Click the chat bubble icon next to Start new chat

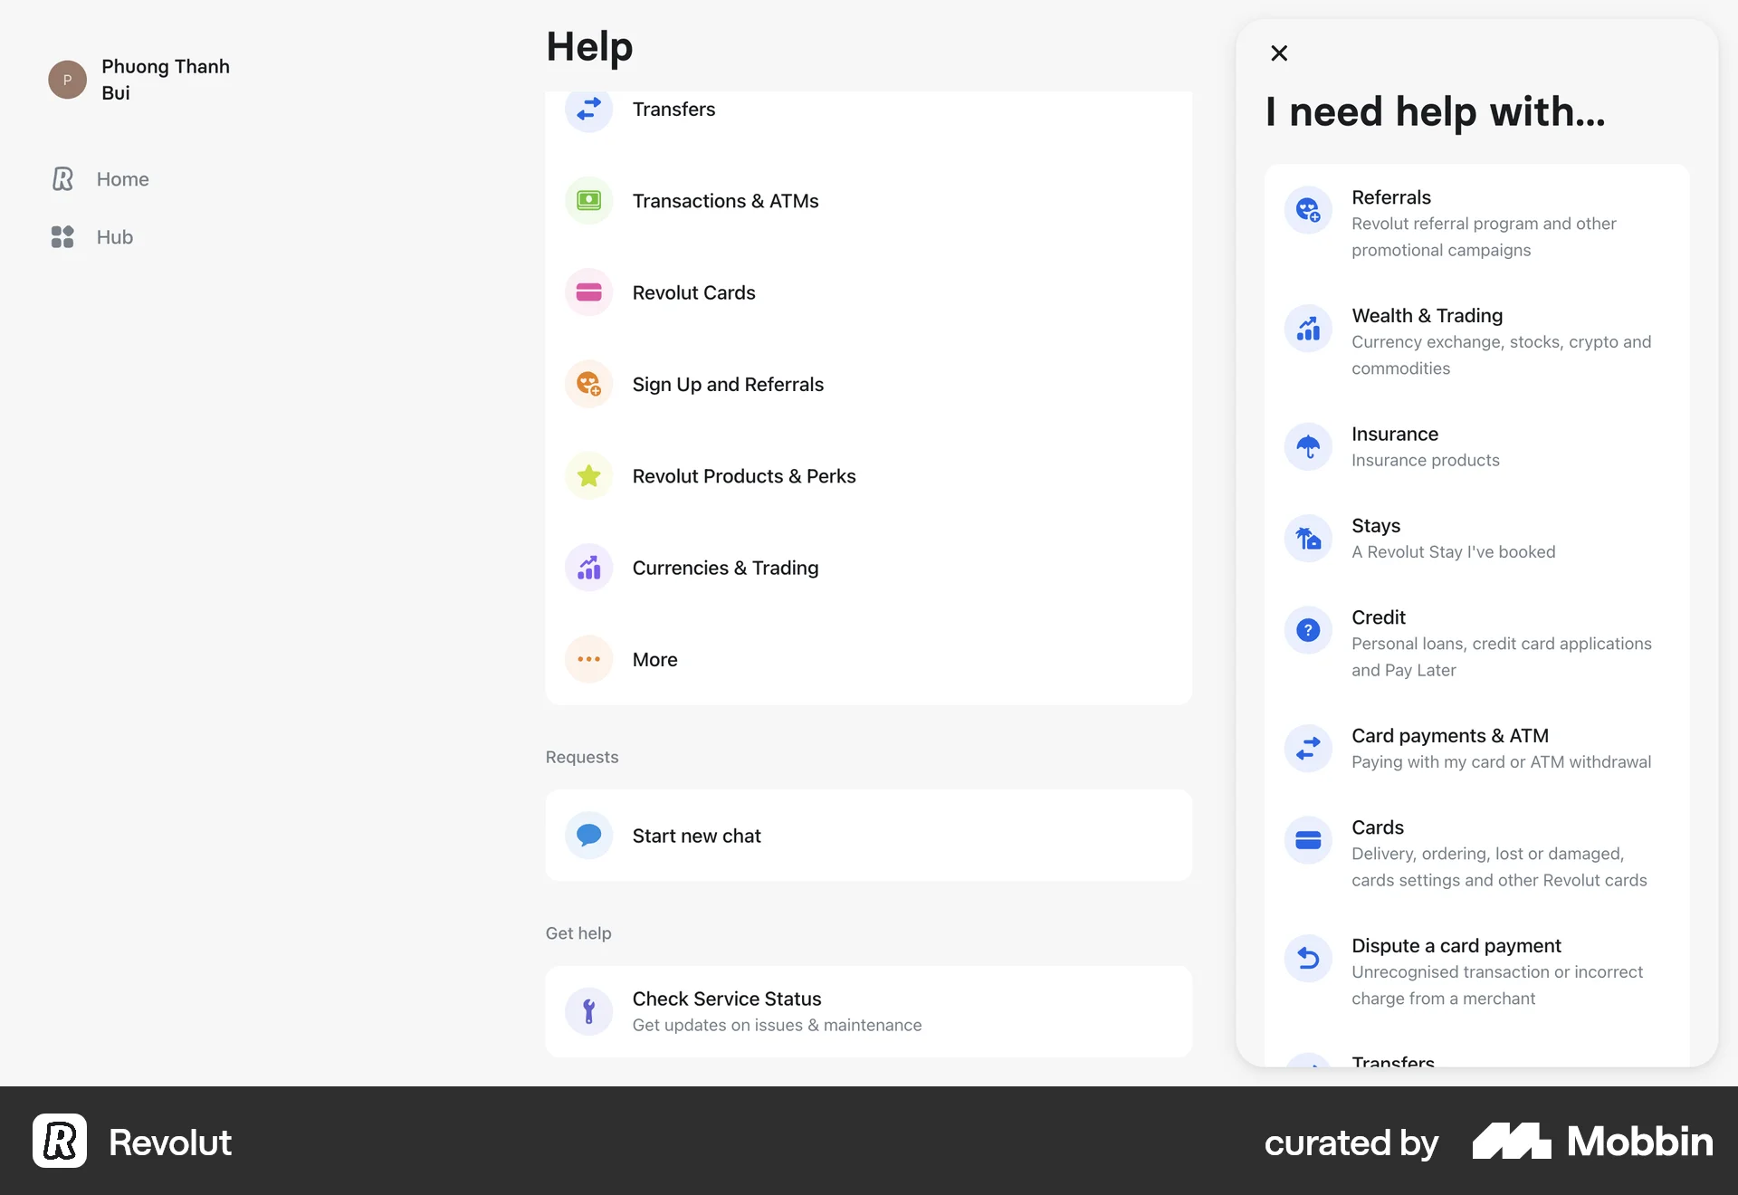588,835
